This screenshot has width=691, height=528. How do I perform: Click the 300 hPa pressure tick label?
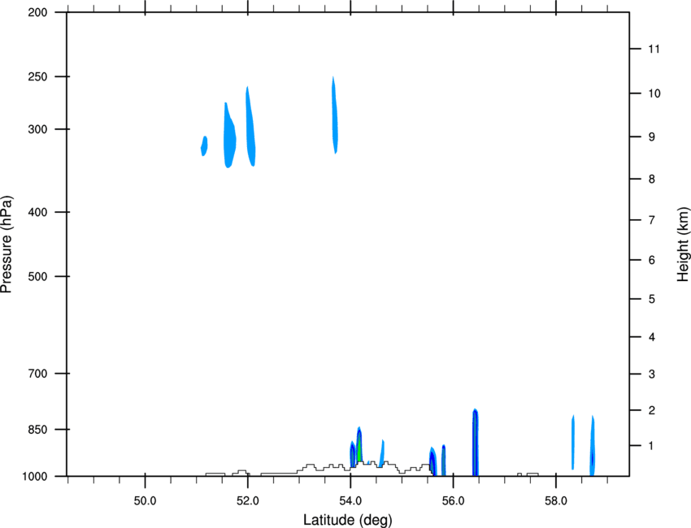37,129
